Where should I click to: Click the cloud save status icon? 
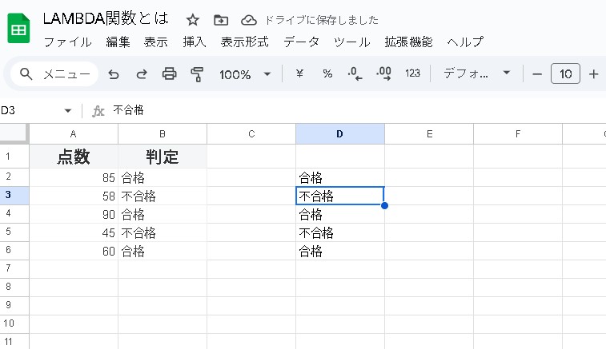pyautogui.click(x=249, y=20)
